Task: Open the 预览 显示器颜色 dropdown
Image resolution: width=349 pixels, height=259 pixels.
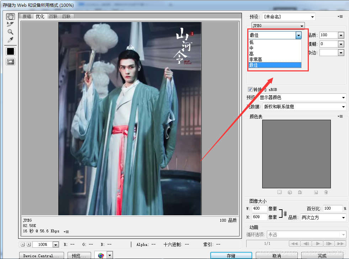Action: pos(302,98)
